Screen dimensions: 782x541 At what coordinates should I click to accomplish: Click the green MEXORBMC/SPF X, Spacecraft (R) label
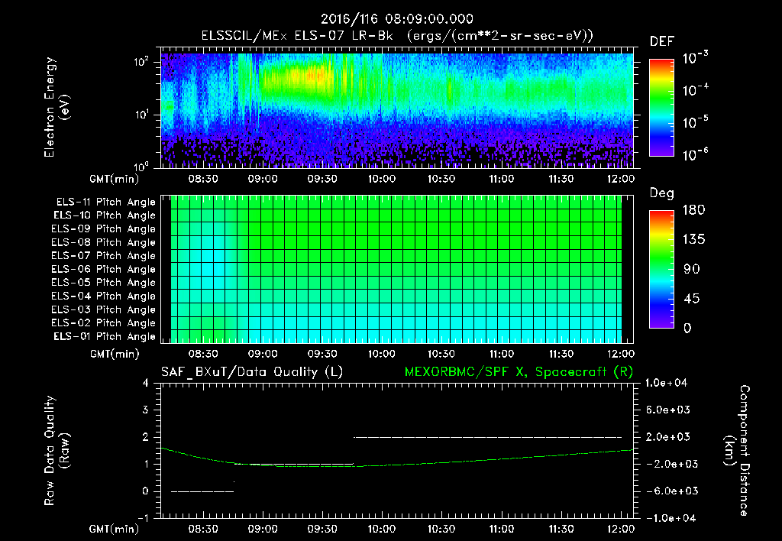point(519,372)
